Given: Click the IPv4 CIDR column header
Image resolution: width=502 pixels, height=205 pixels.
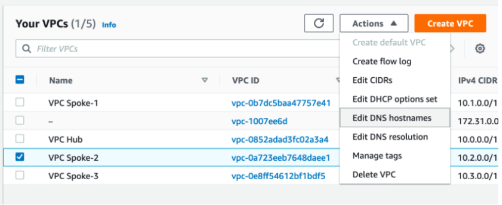Looking at the screenshot, I should coord(478,80).
